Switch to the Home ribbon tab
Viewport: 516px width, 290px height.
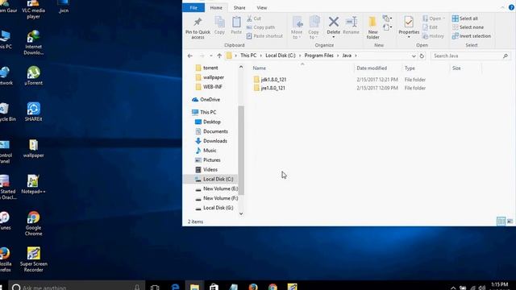point(216,7)
